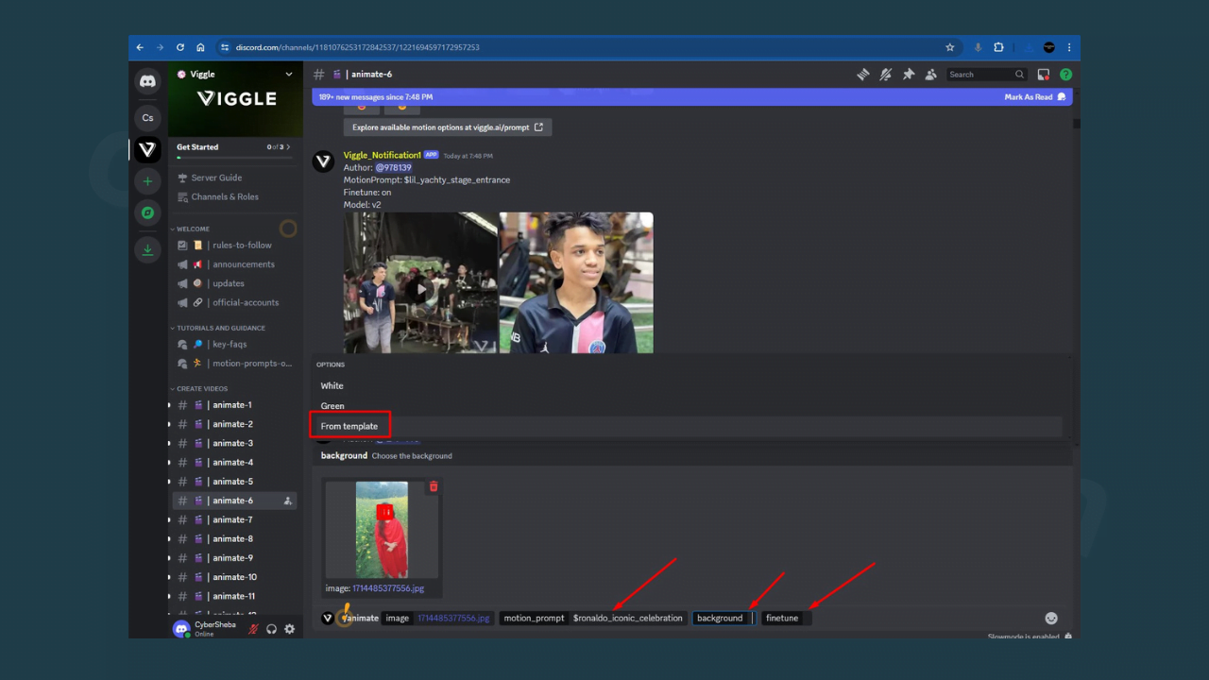Go to browser home page icon

pos(200,47)
